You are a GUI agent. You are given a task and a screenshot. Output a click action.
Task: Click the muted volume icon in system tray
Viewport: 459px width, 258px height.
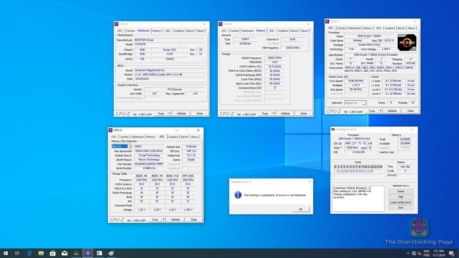point(419,253)
